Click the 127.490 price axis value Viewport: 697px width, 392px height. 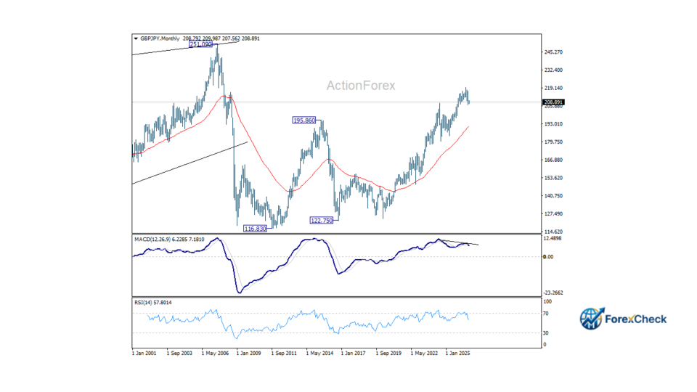553,213
